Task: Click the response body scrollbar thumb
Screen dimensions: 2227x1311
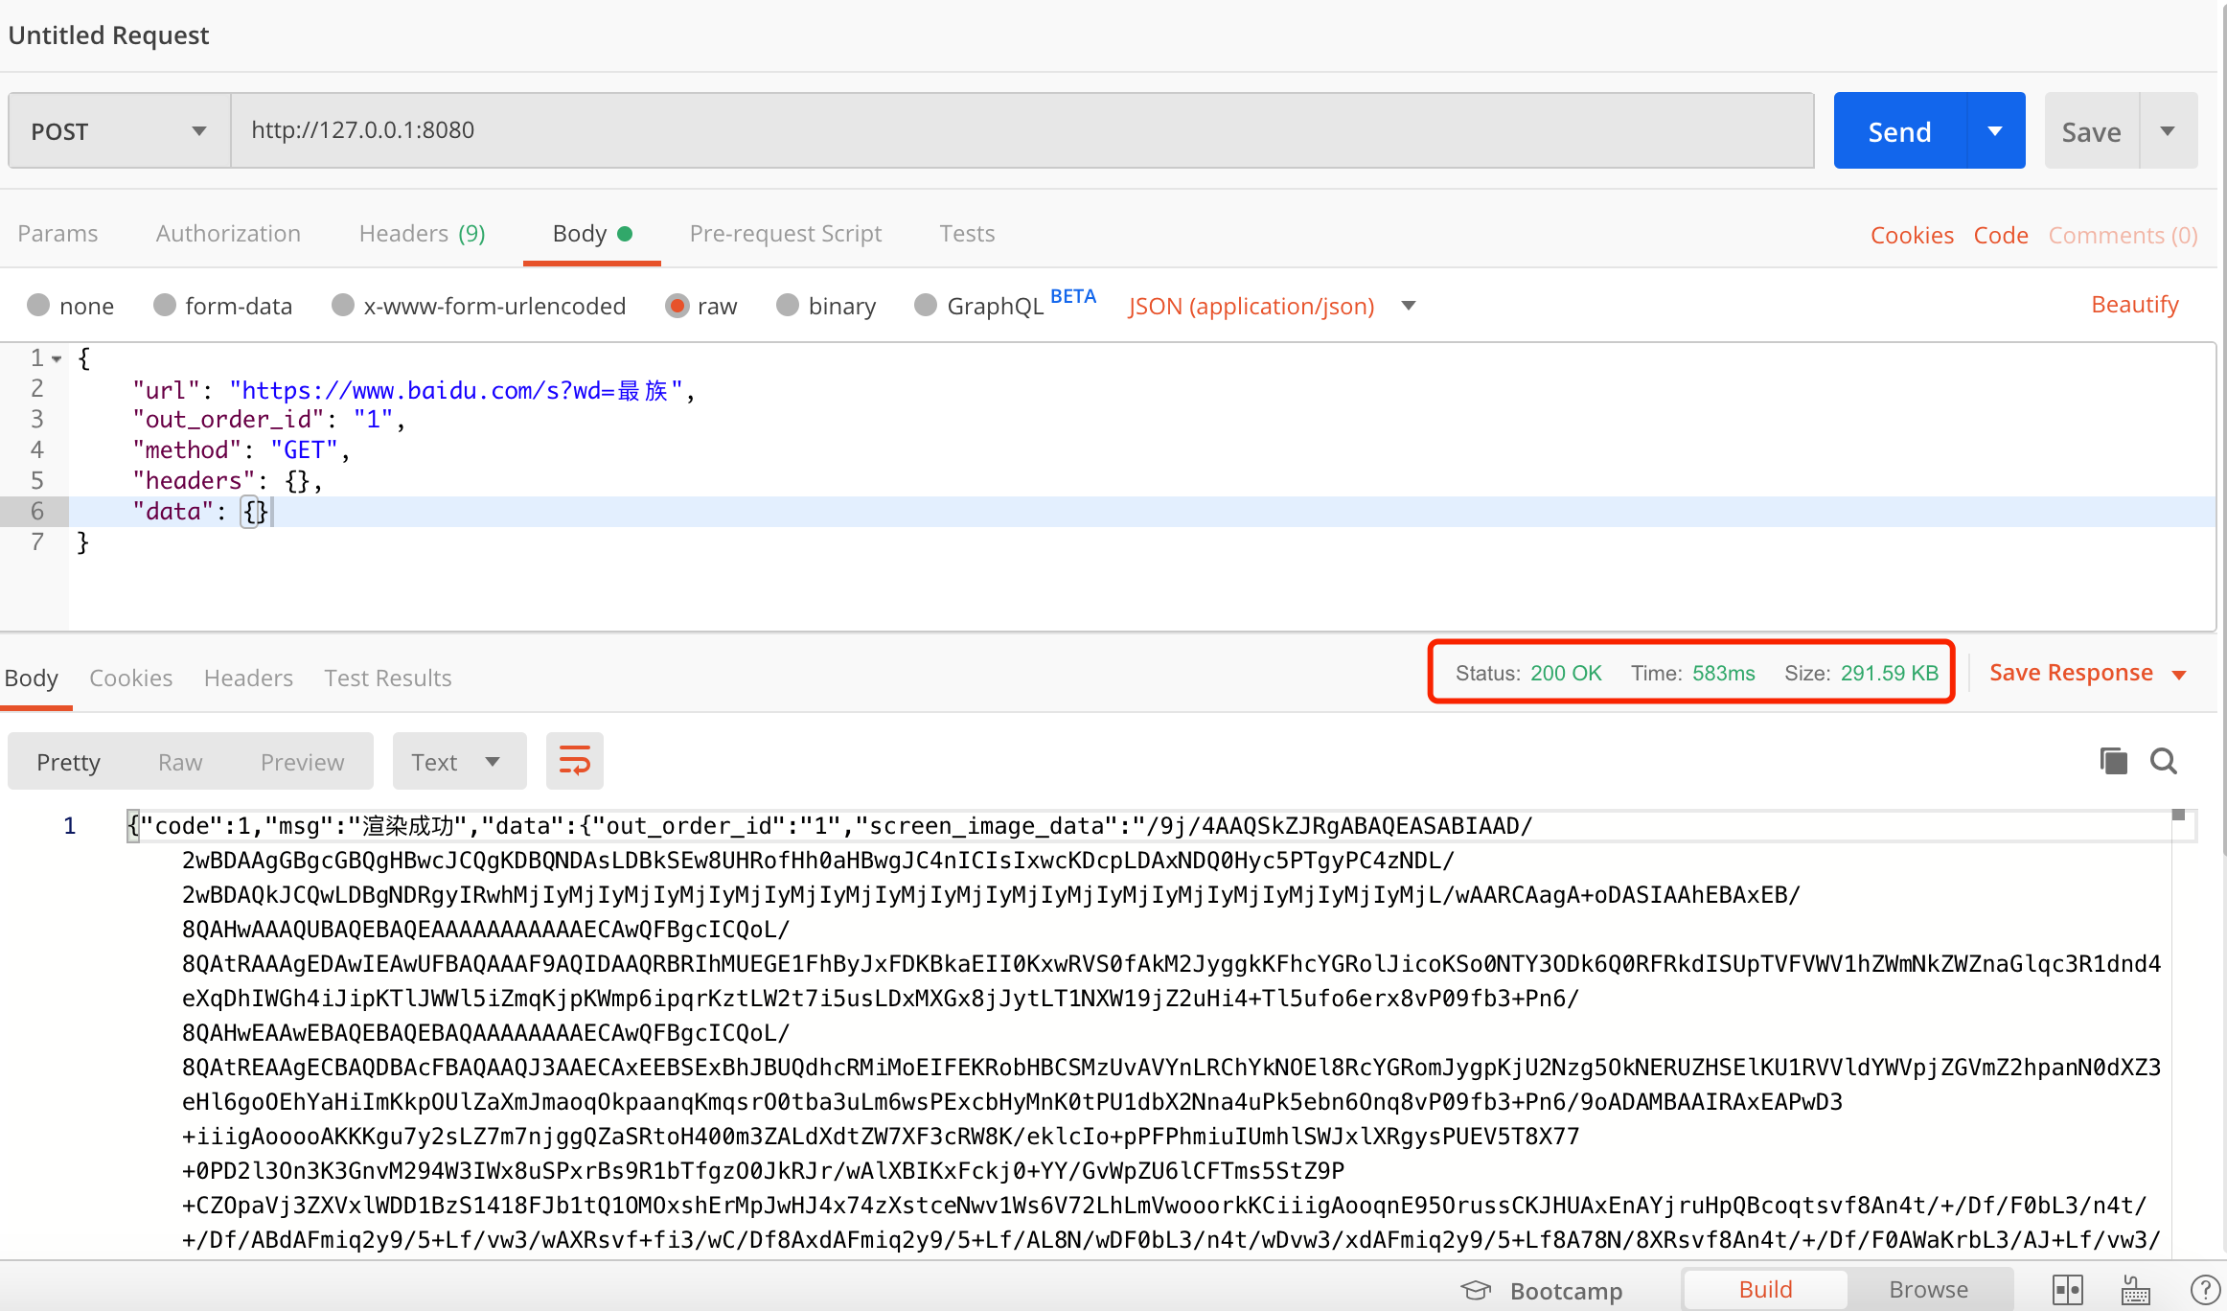Action: pos(2178,816)
